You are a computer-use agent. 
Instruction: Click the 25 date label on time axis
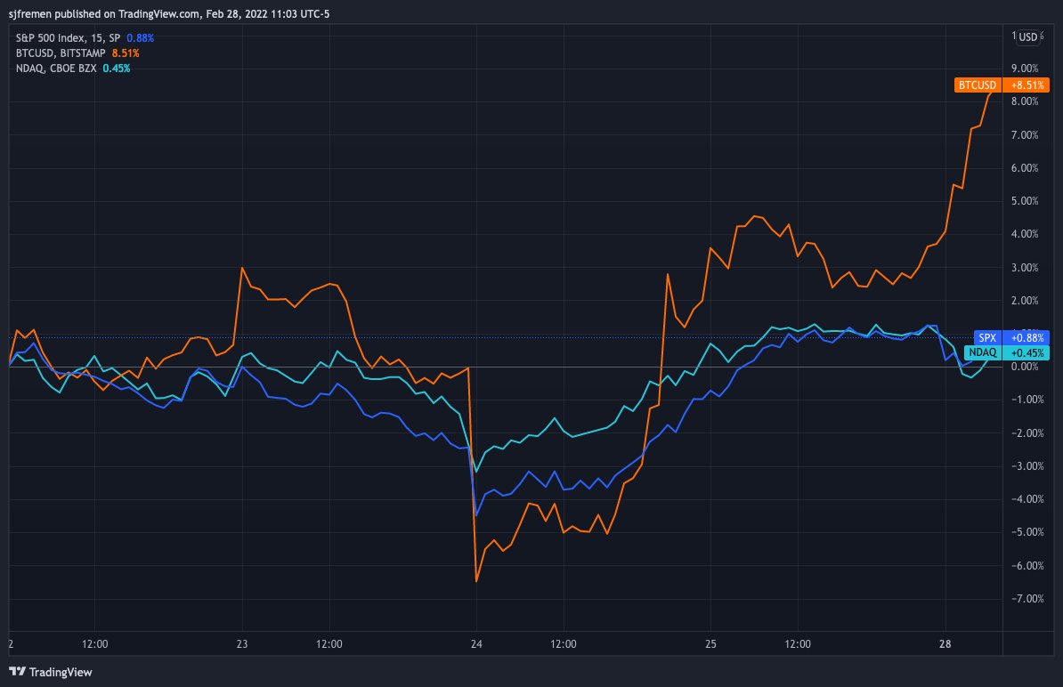[x=710, y=643]
